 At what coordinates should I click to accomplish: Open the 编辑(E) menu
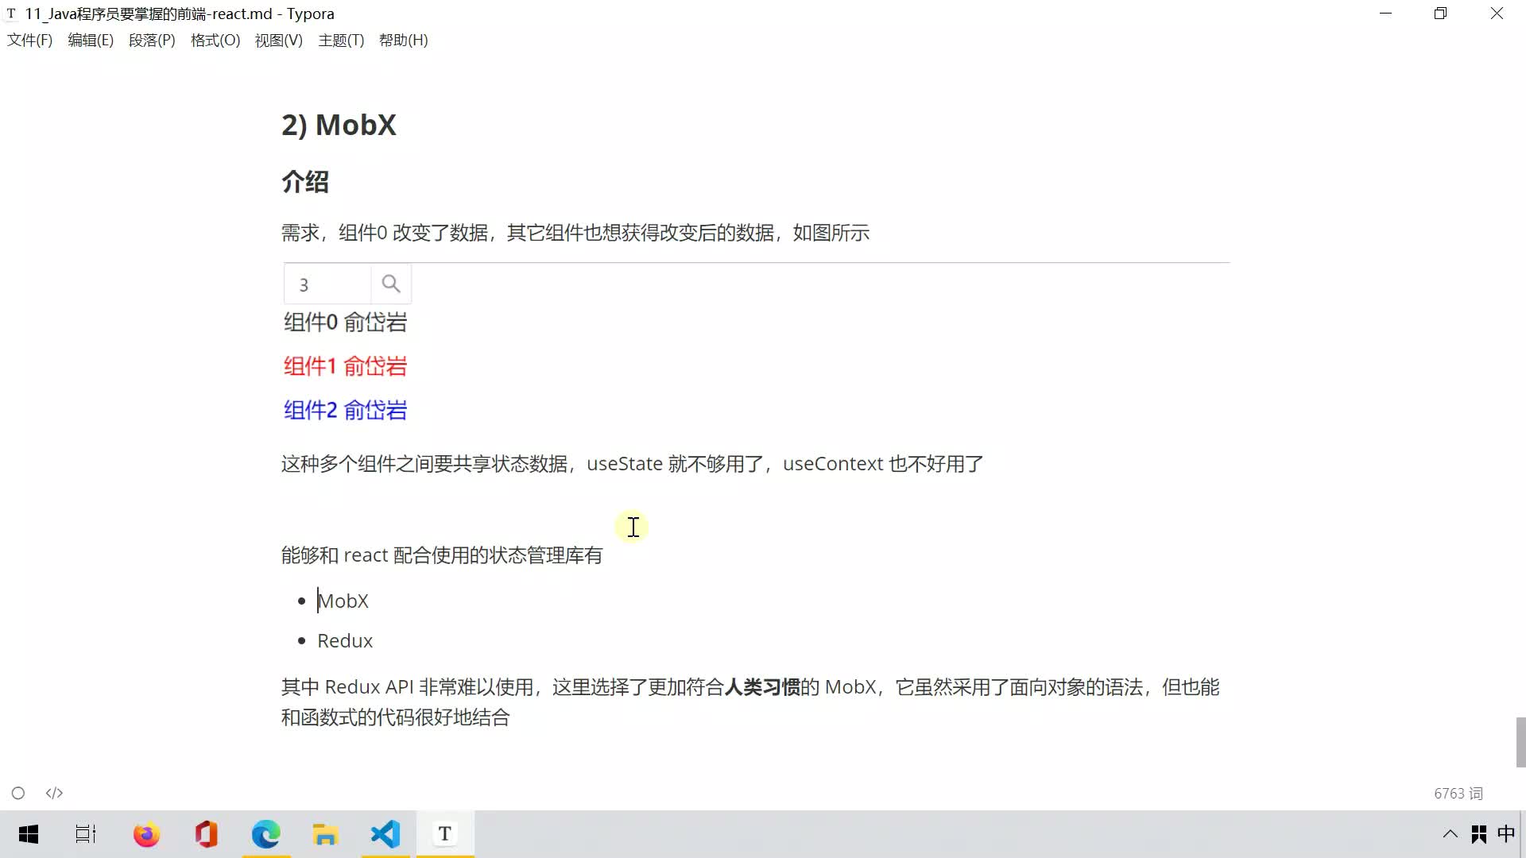tap(91, 40)
